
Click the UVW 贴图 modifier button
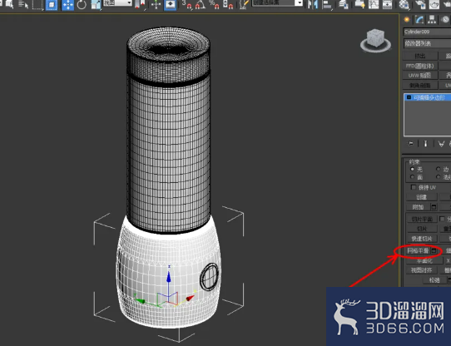click(420, 76)
